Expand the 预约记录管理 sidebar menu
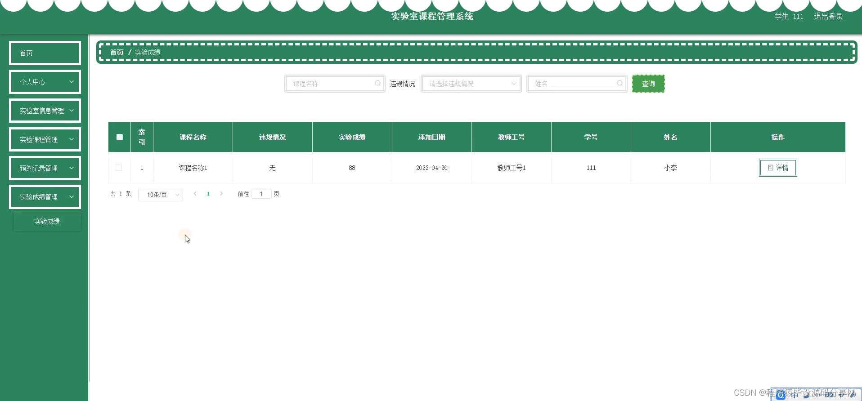The image size is (862, 401). click(45, 168)
